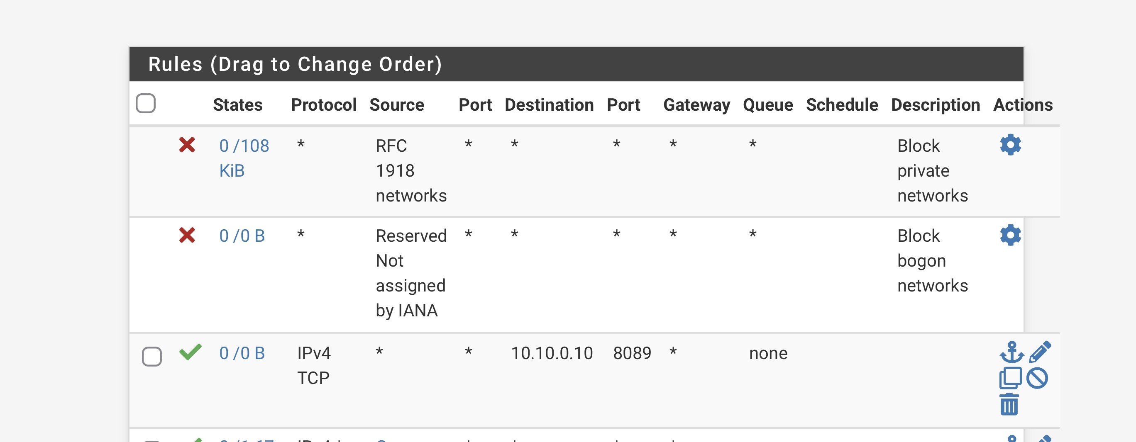Toggle the select-all checkbox in table header

pyautogui.click(x=146, y=104)
